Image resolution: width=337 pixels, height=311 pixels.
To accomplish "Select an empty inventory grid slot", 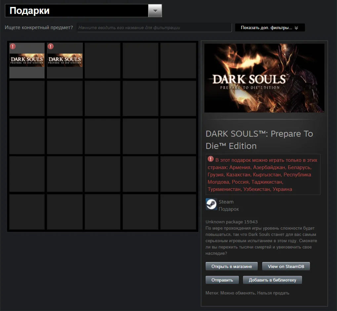I will [x=102, y=60].
